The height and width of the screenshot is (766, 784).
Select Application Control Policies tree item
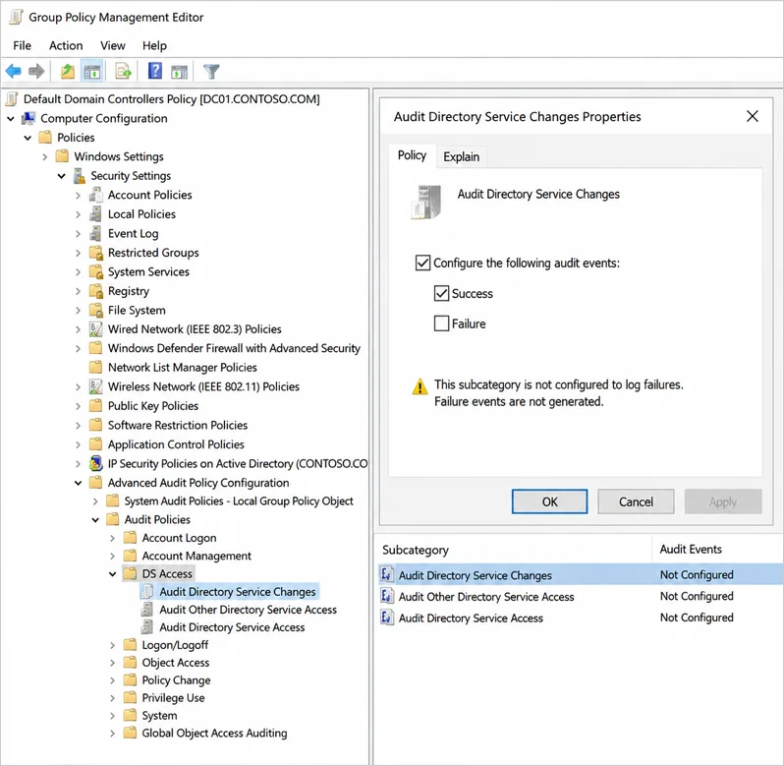[x=176, y=444]
